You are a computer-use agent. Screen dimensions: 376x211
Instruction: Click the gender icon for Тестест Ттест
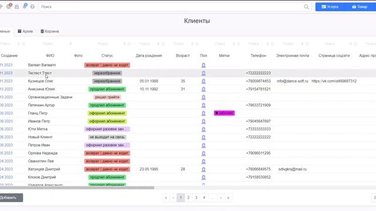(203, 73)
